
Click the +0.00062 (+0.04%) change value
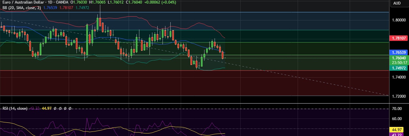tap(160, 2)
